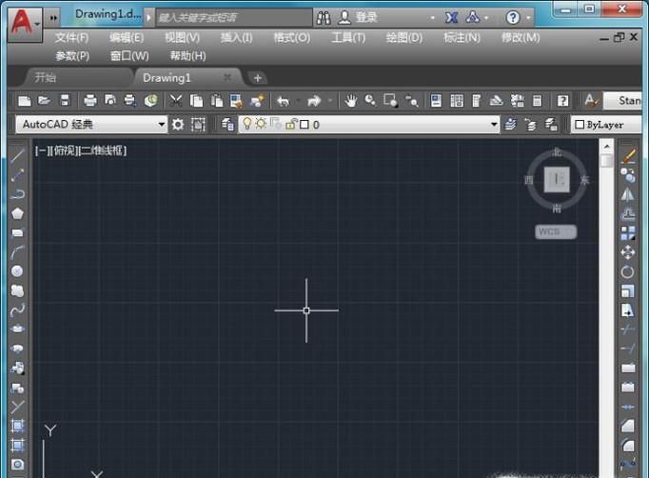Open the 文件(F) menu

click(x=71, y=38)
